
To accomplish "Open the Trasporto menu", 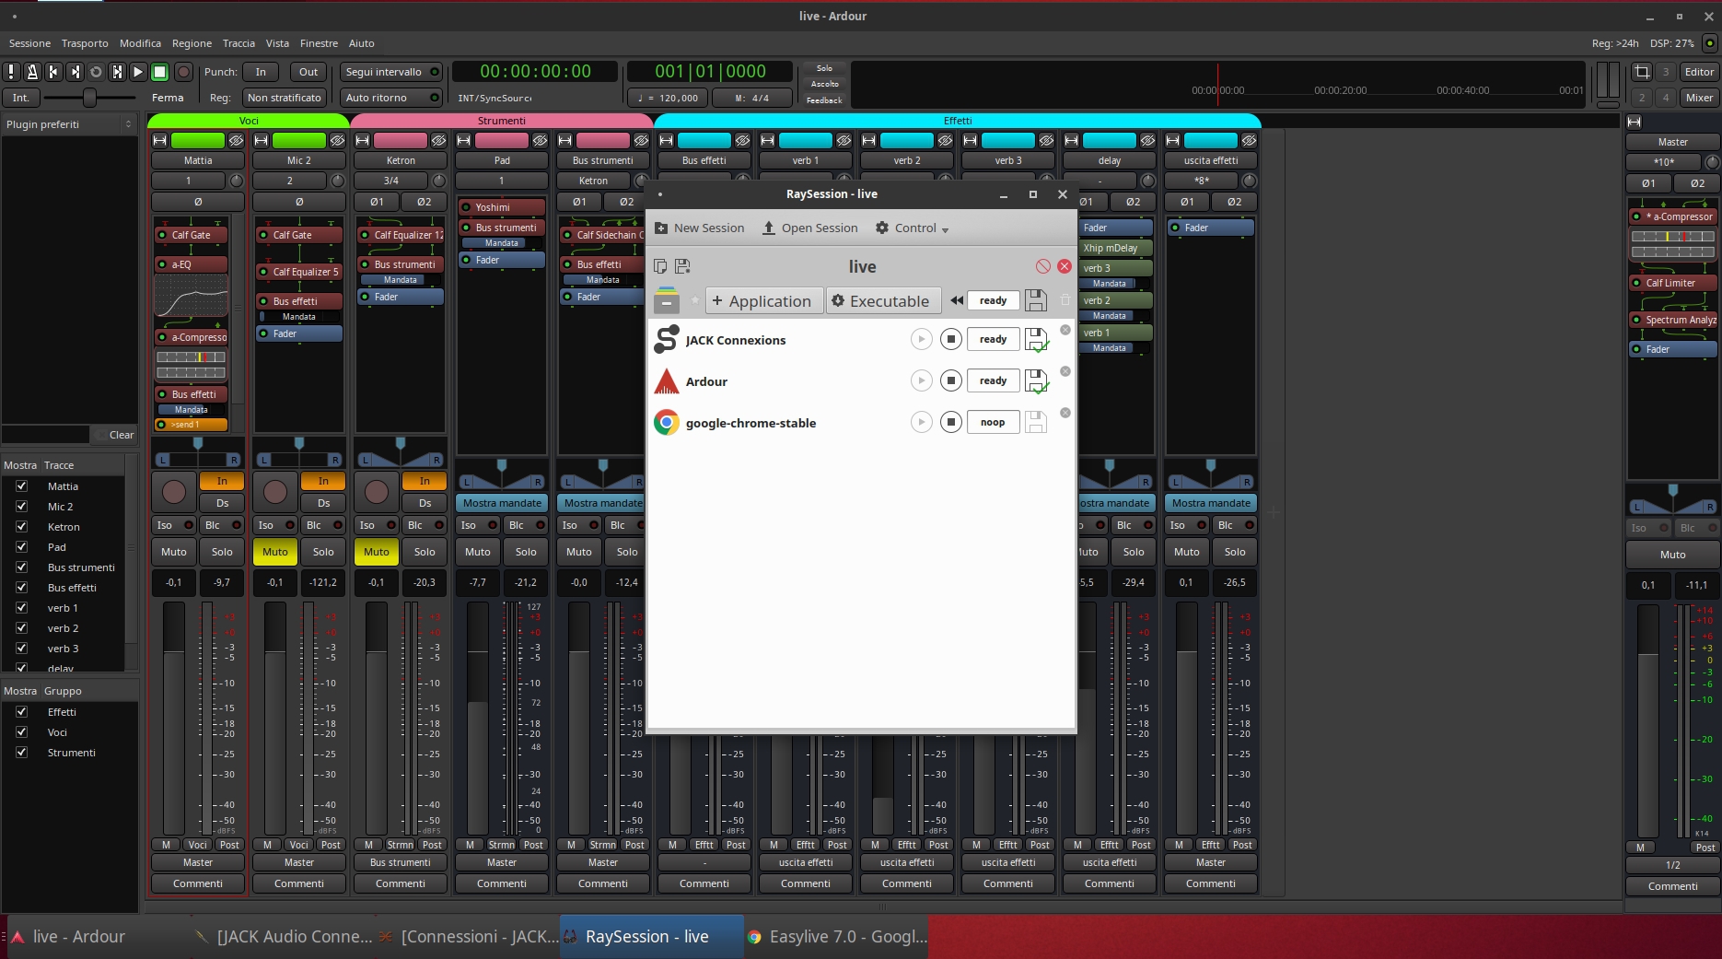I will pyautogui.click(x=85, y=43).
